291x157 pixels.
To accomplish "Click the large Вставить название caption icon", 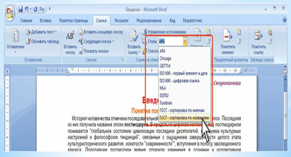I will coord(198,35).
